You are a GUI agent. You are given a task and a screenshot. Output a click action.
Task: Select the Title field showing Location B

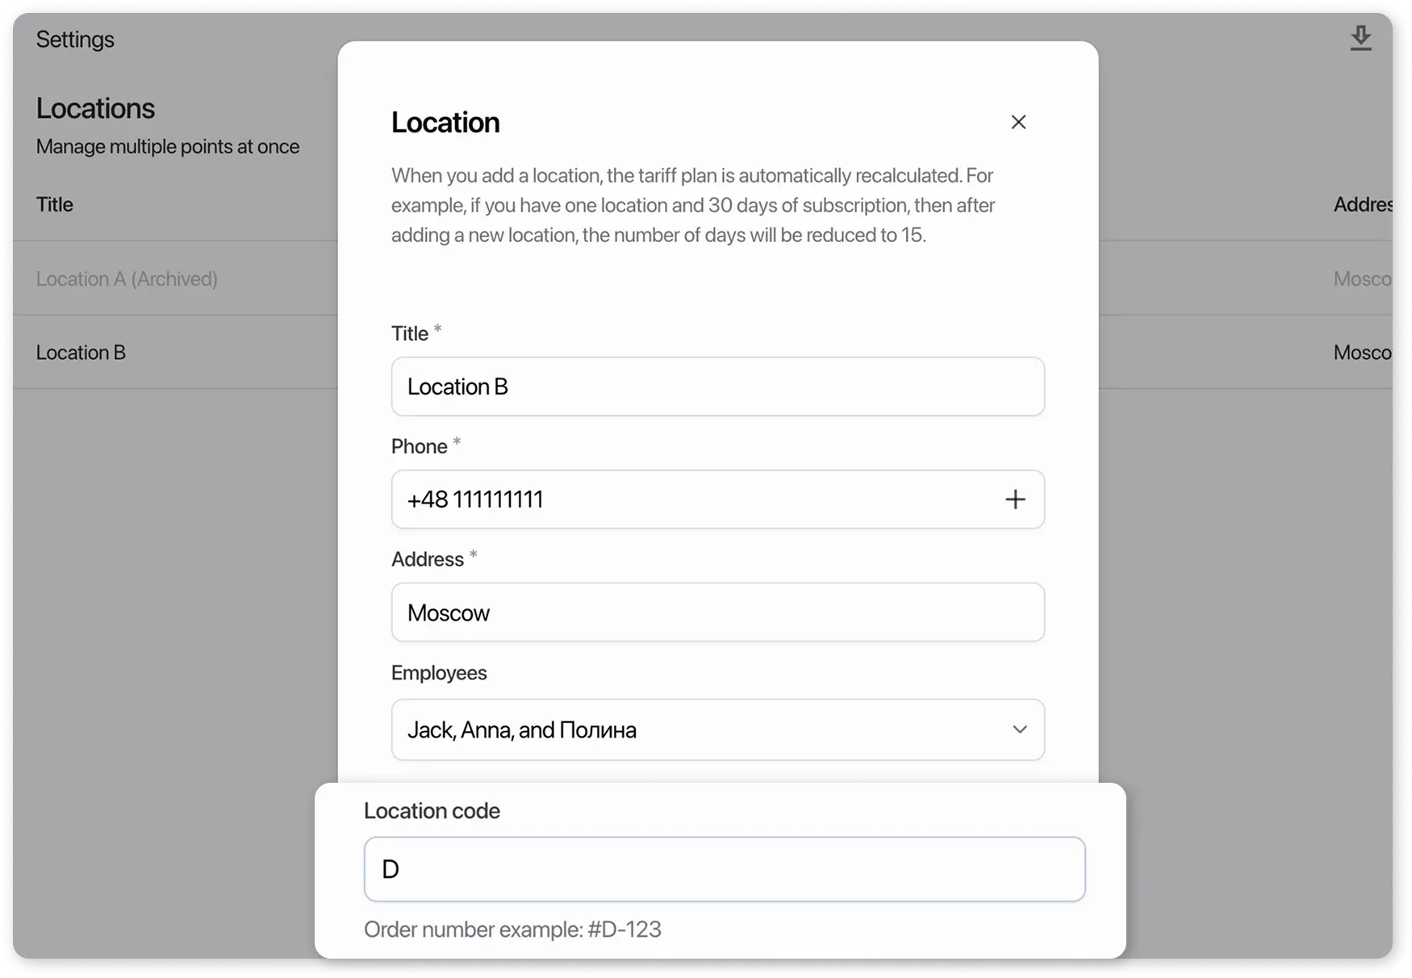click(718, 387)
